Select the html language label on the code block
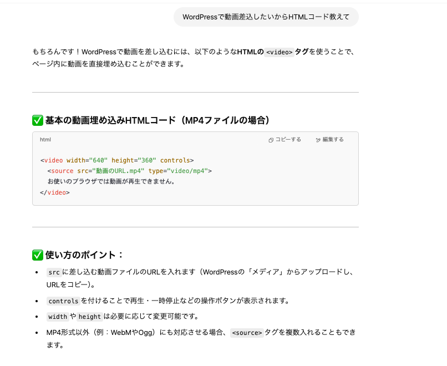 coord(45,139)
